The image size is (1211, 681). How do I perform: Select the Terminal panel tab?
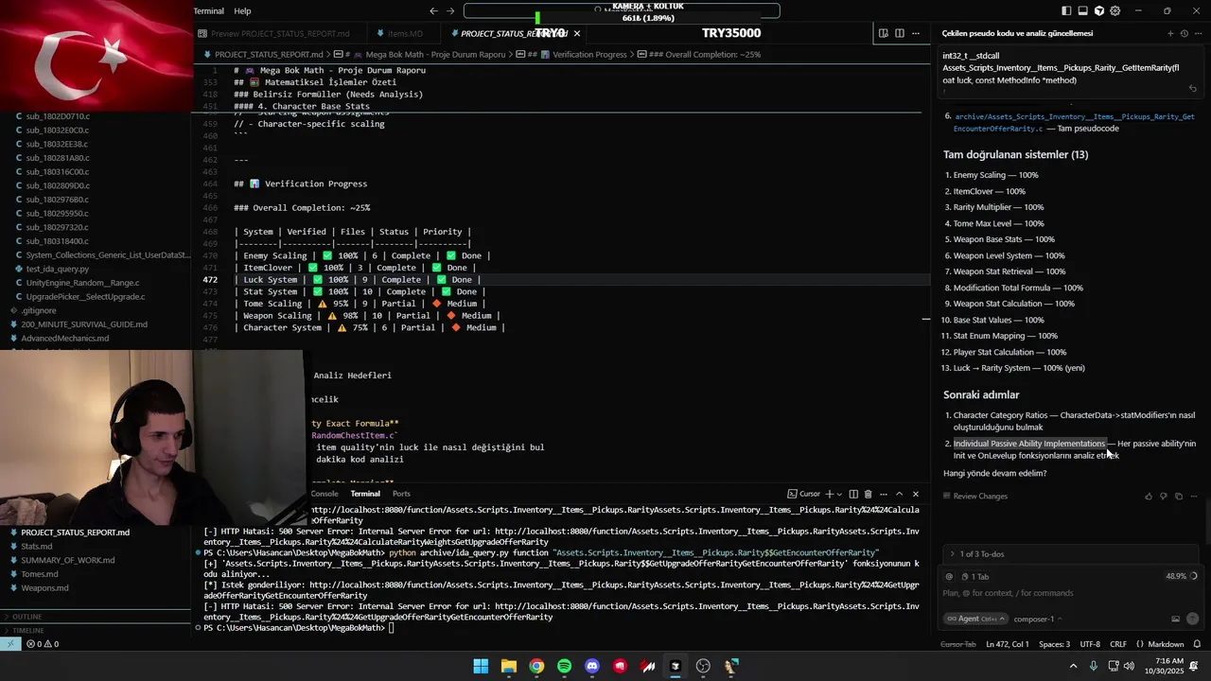click(365, 494)
